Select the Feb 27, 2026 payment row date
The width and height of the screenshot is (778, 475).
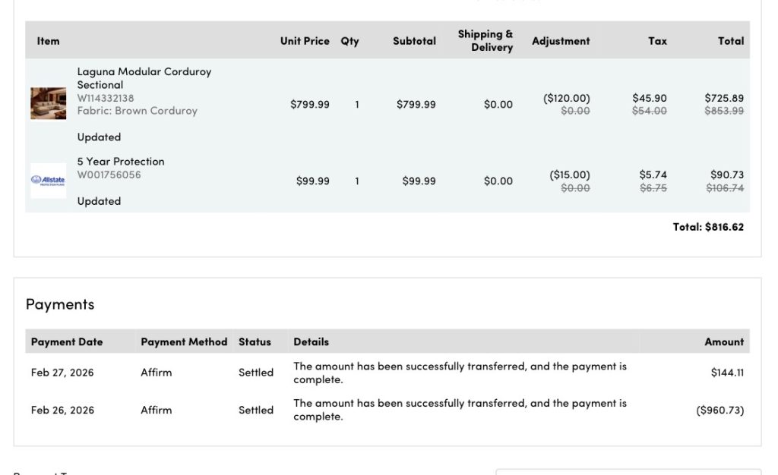point(62,373)
